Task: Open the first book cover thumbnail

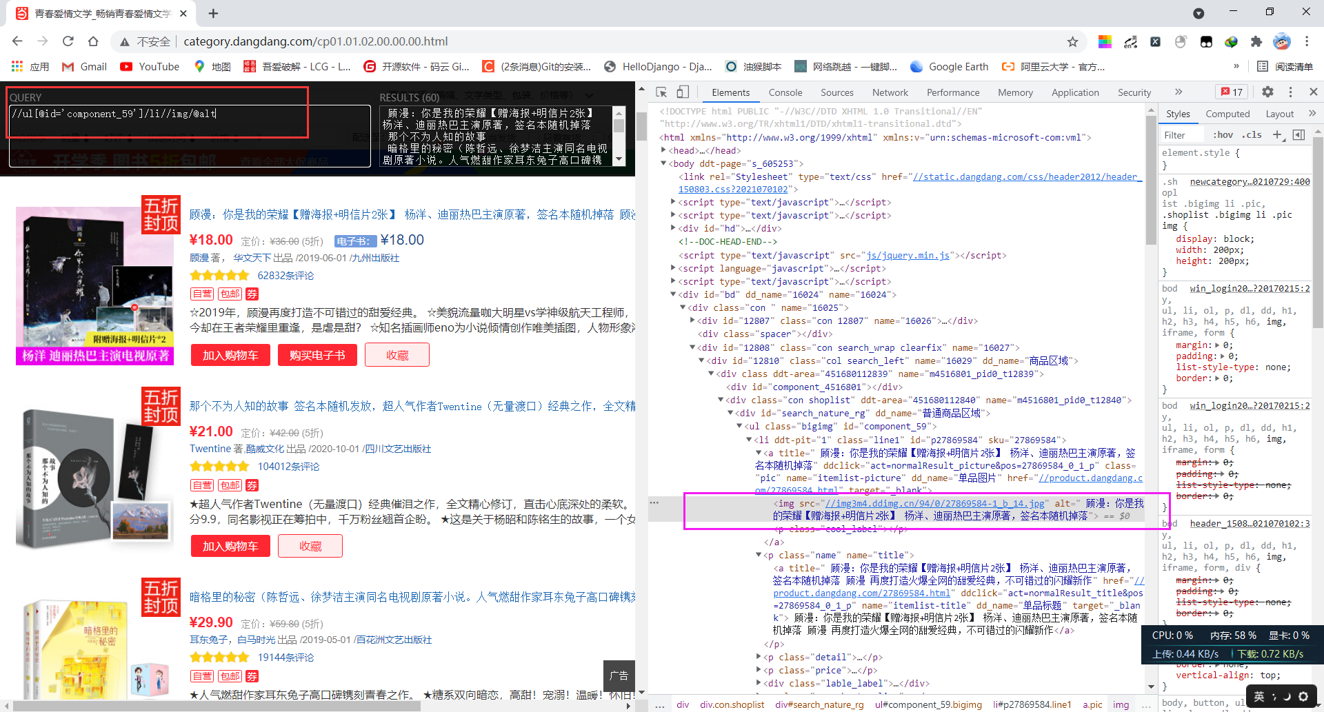Action: tap(94, 286)
